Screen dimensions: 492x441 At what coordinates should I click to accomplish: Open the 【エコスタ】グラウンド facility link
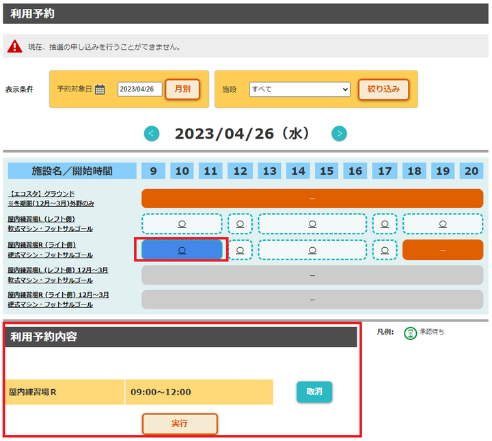[41, 194]
